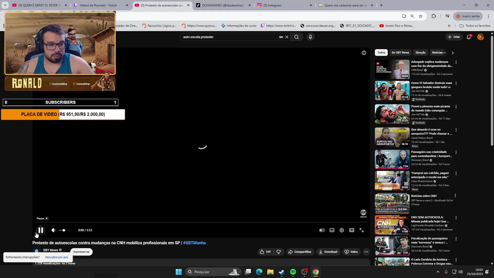Viewport: 494px width, 278px height.
Task: Open options for 'Notícias sobre CNH' mix
Action: coord(456,196)
